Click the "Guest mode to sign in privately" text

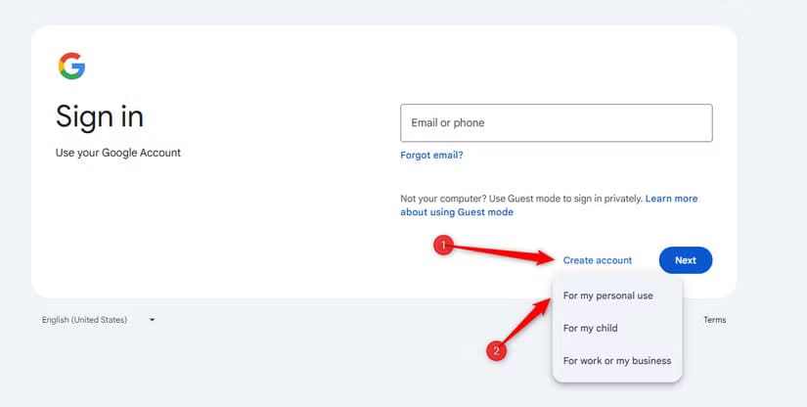click(564, 199)
